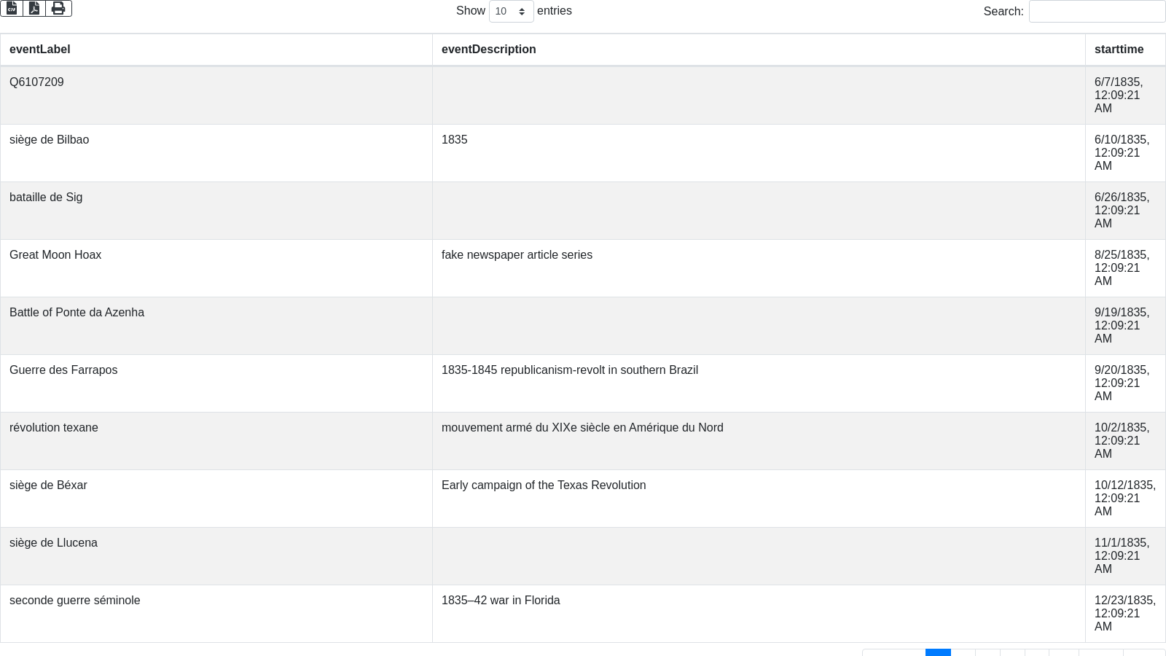Sort by starttime column header
Viewport: 1166px width, 656px height.
(x=1119, y=50)
